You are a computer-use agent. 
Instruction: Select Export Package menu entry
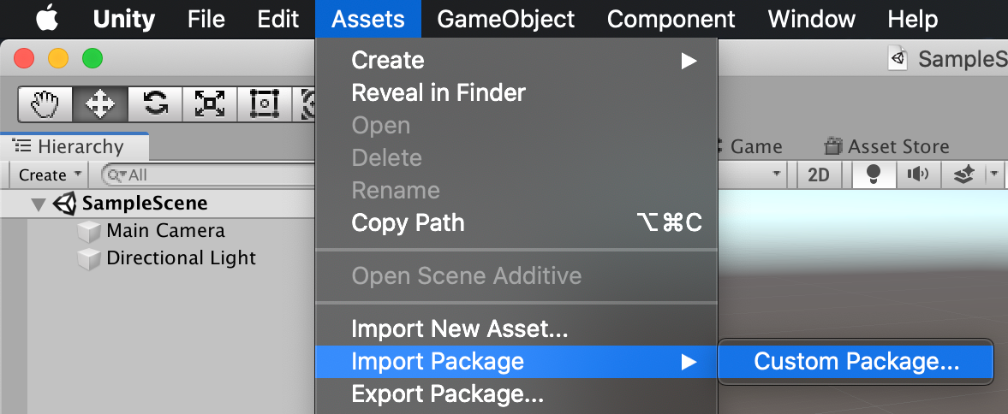[447, 394]
